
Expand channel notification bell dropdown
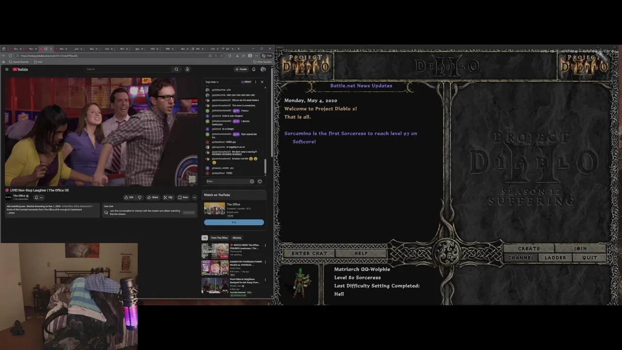click(38, 197)
